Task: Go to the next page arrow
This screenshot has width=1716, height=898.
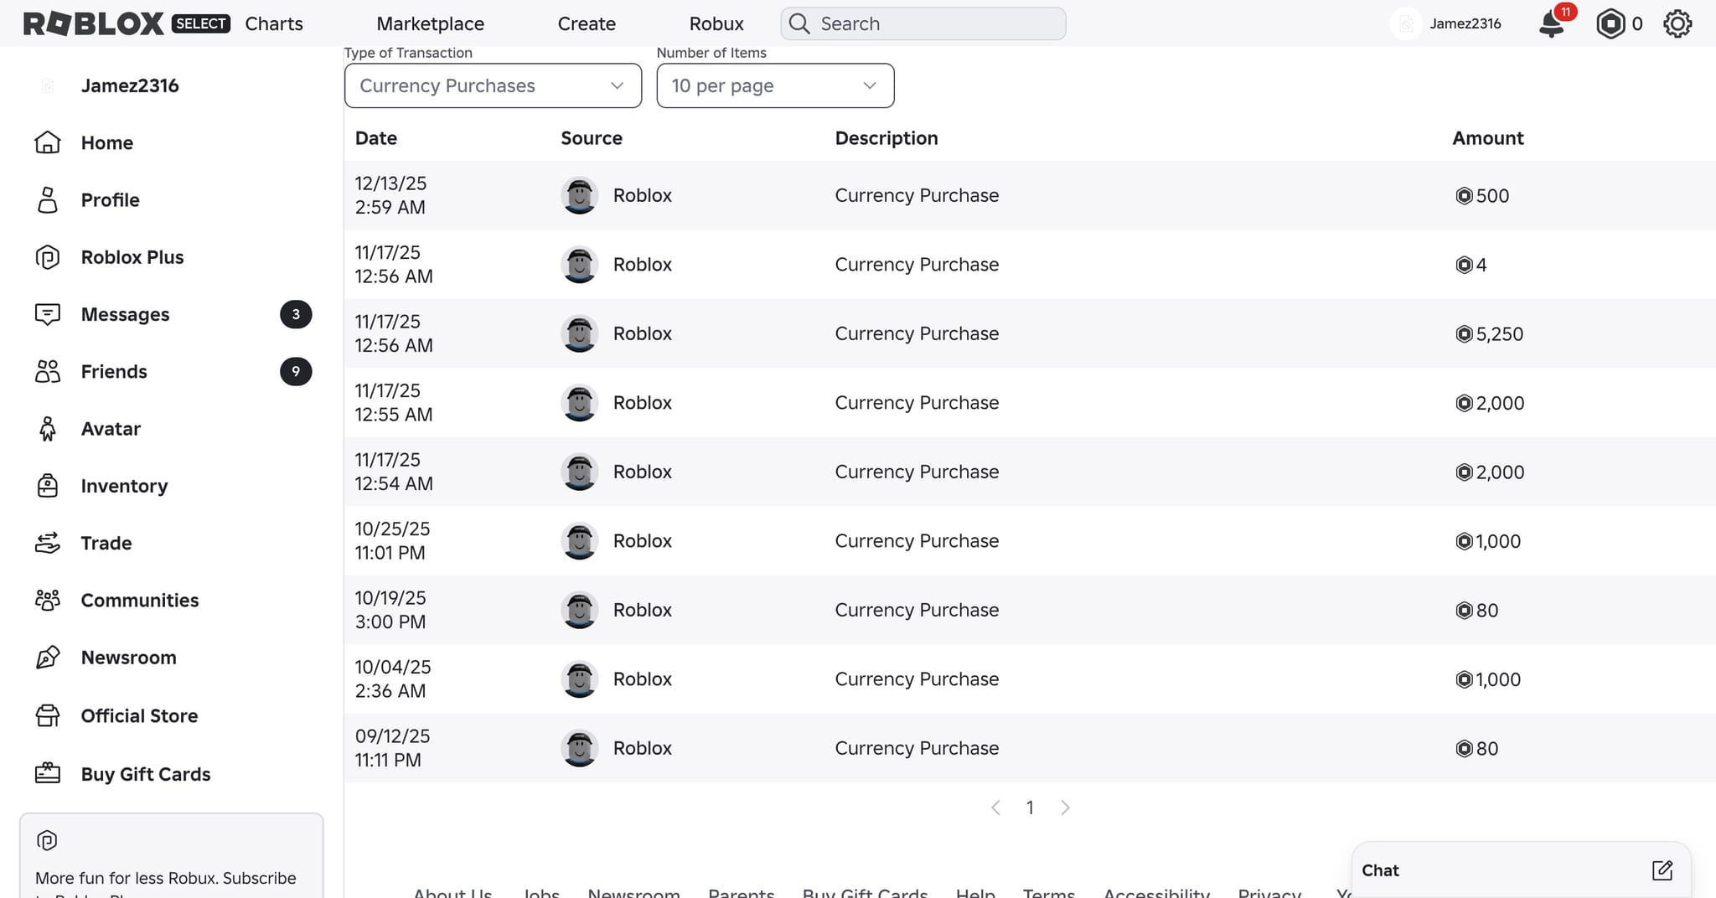Action: coord(1065,808)
